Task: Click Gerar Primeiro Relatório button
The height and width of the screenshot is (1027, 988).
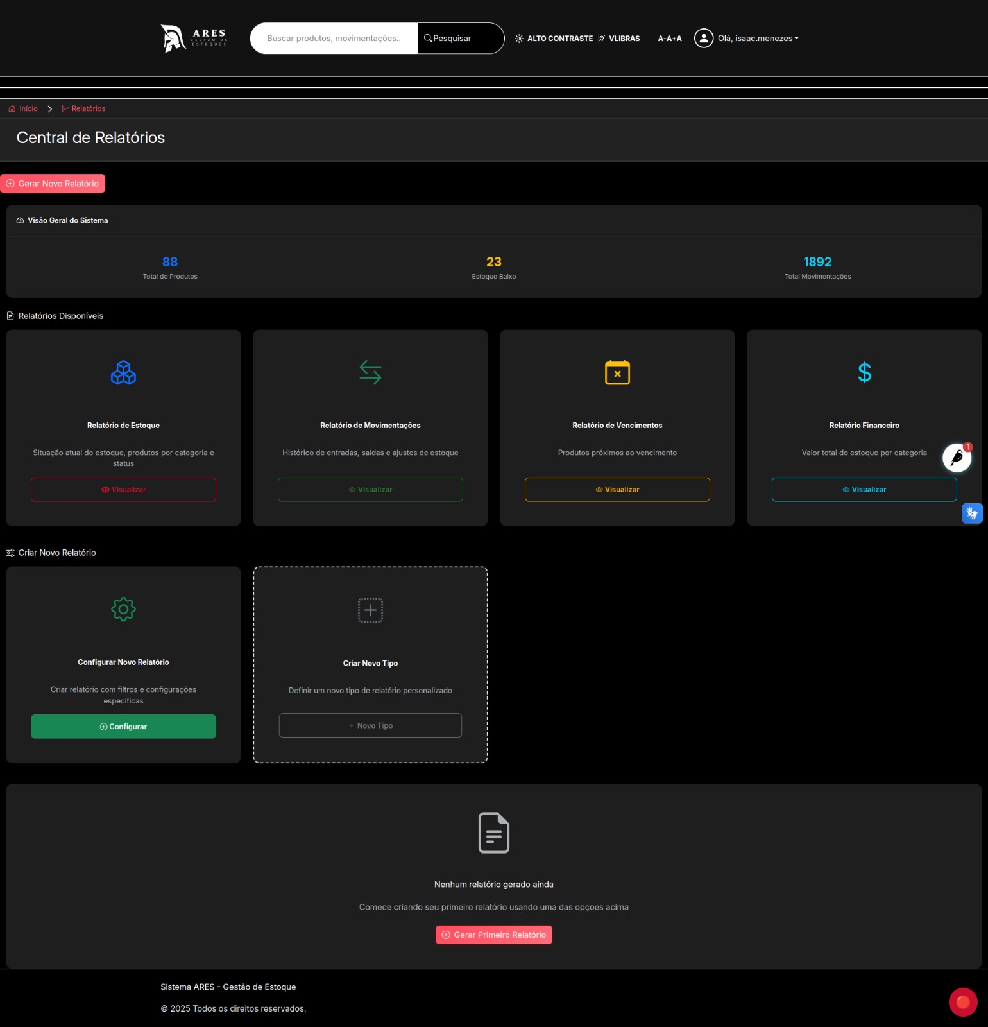Action: tap(494, 935)
